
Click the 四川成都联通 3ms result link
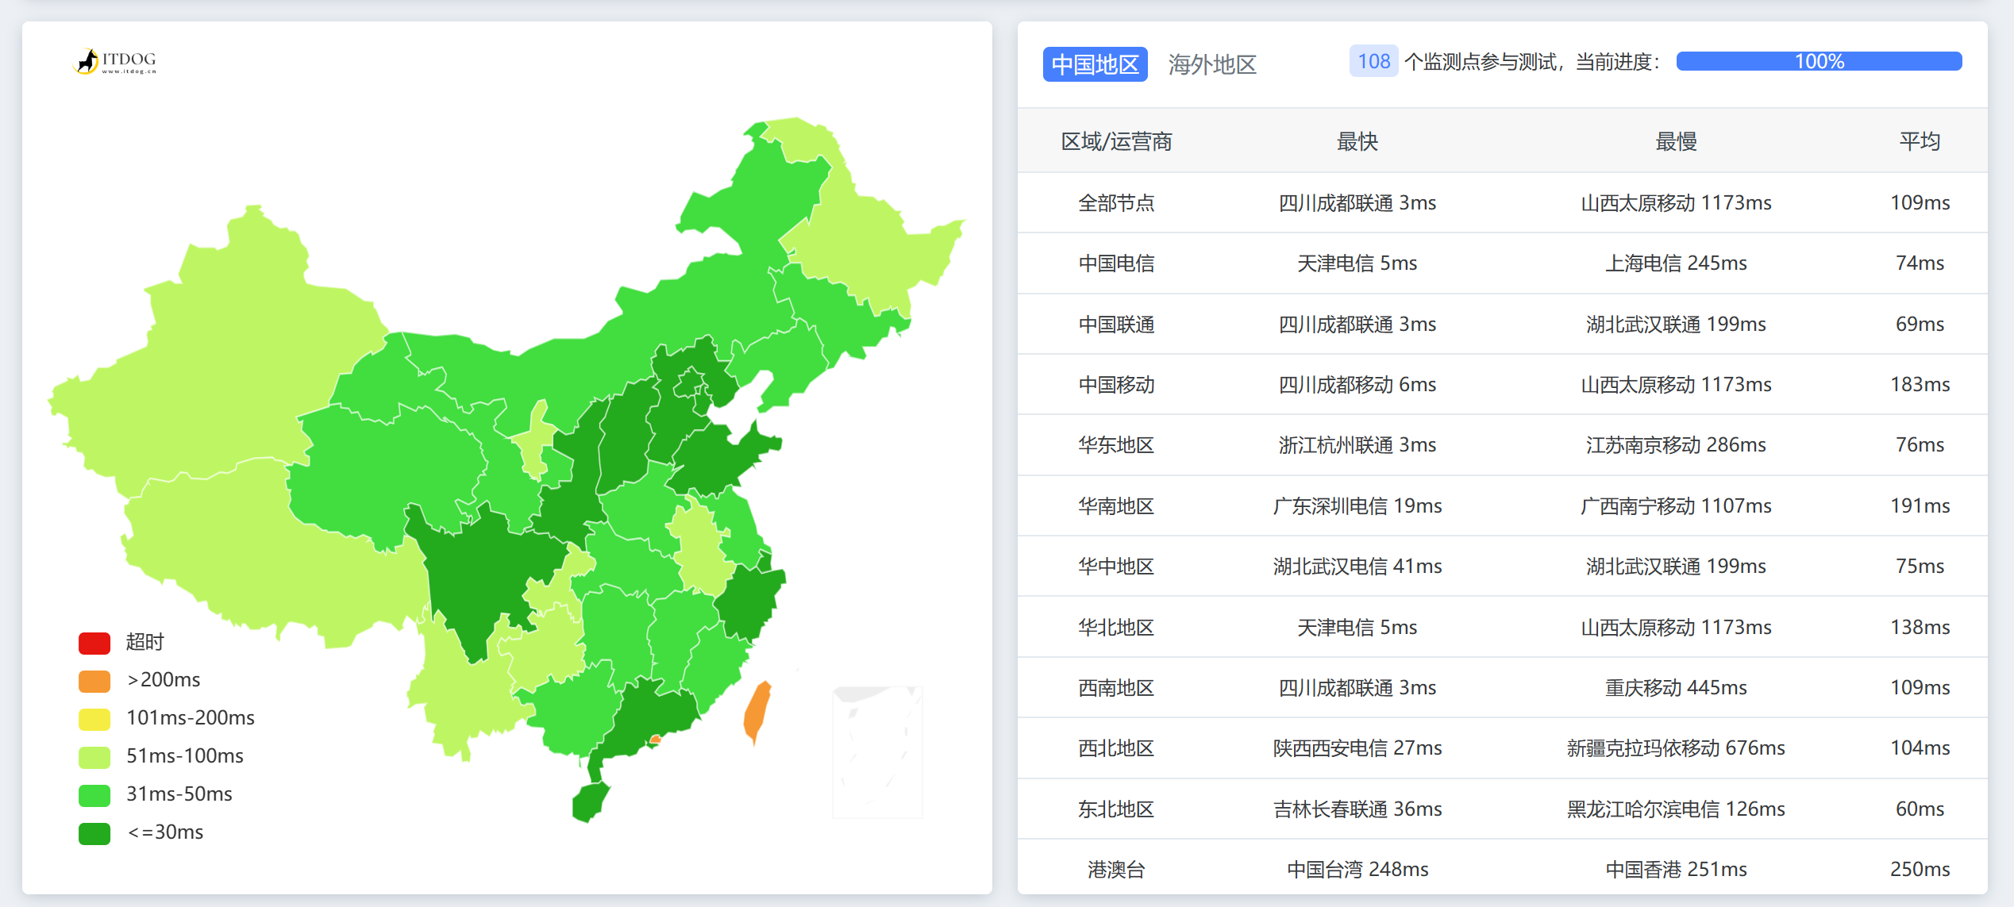pyautogui.click(x=1357, y=203)
